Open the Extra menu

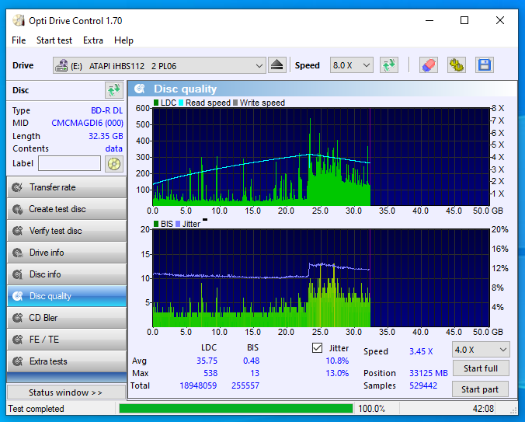[x=92, y=40]
